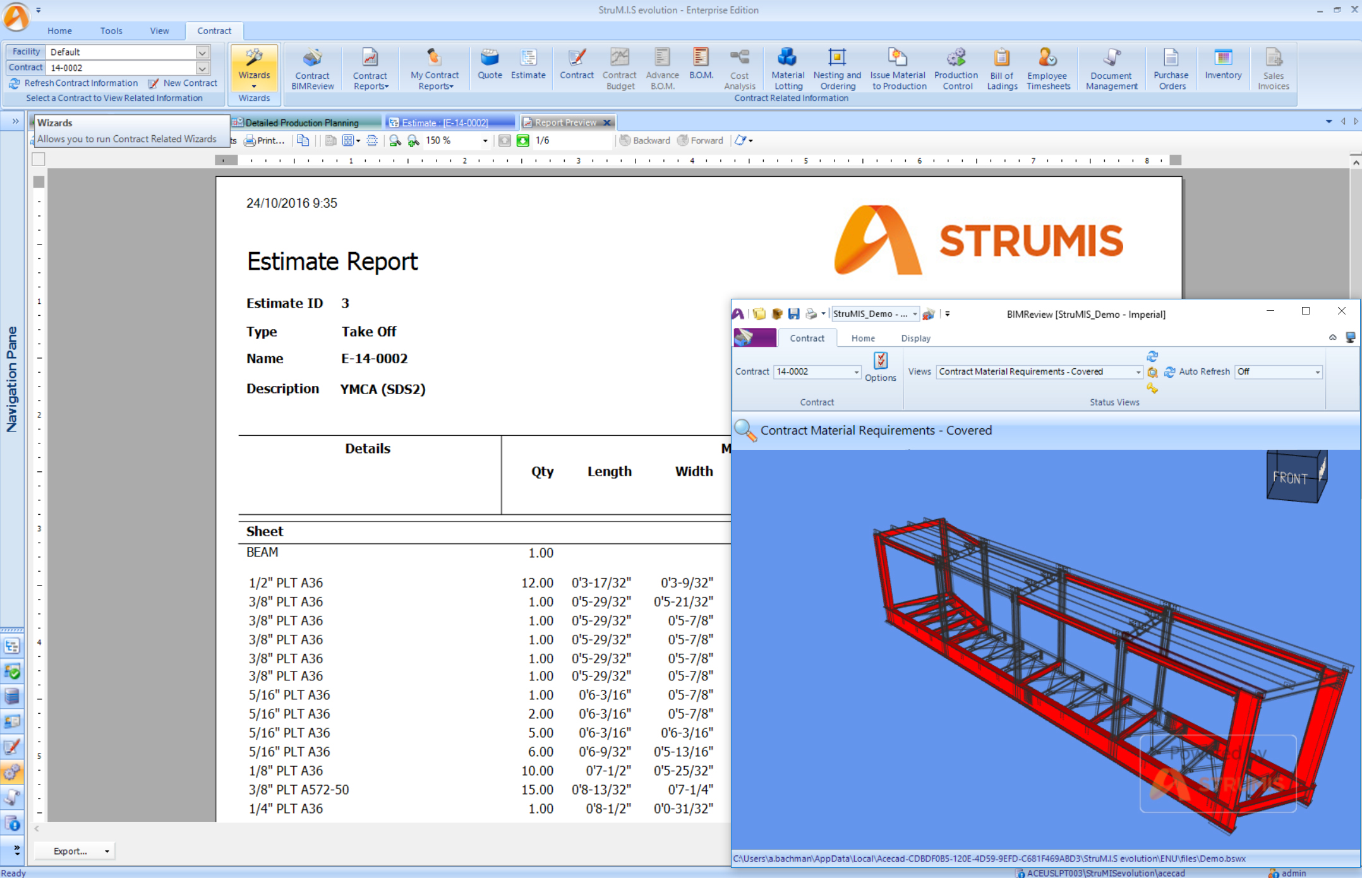The image size is (1362, 878).
Task: Expand the main Contract 14-0002 dropdown
Action: click(202, 68)
